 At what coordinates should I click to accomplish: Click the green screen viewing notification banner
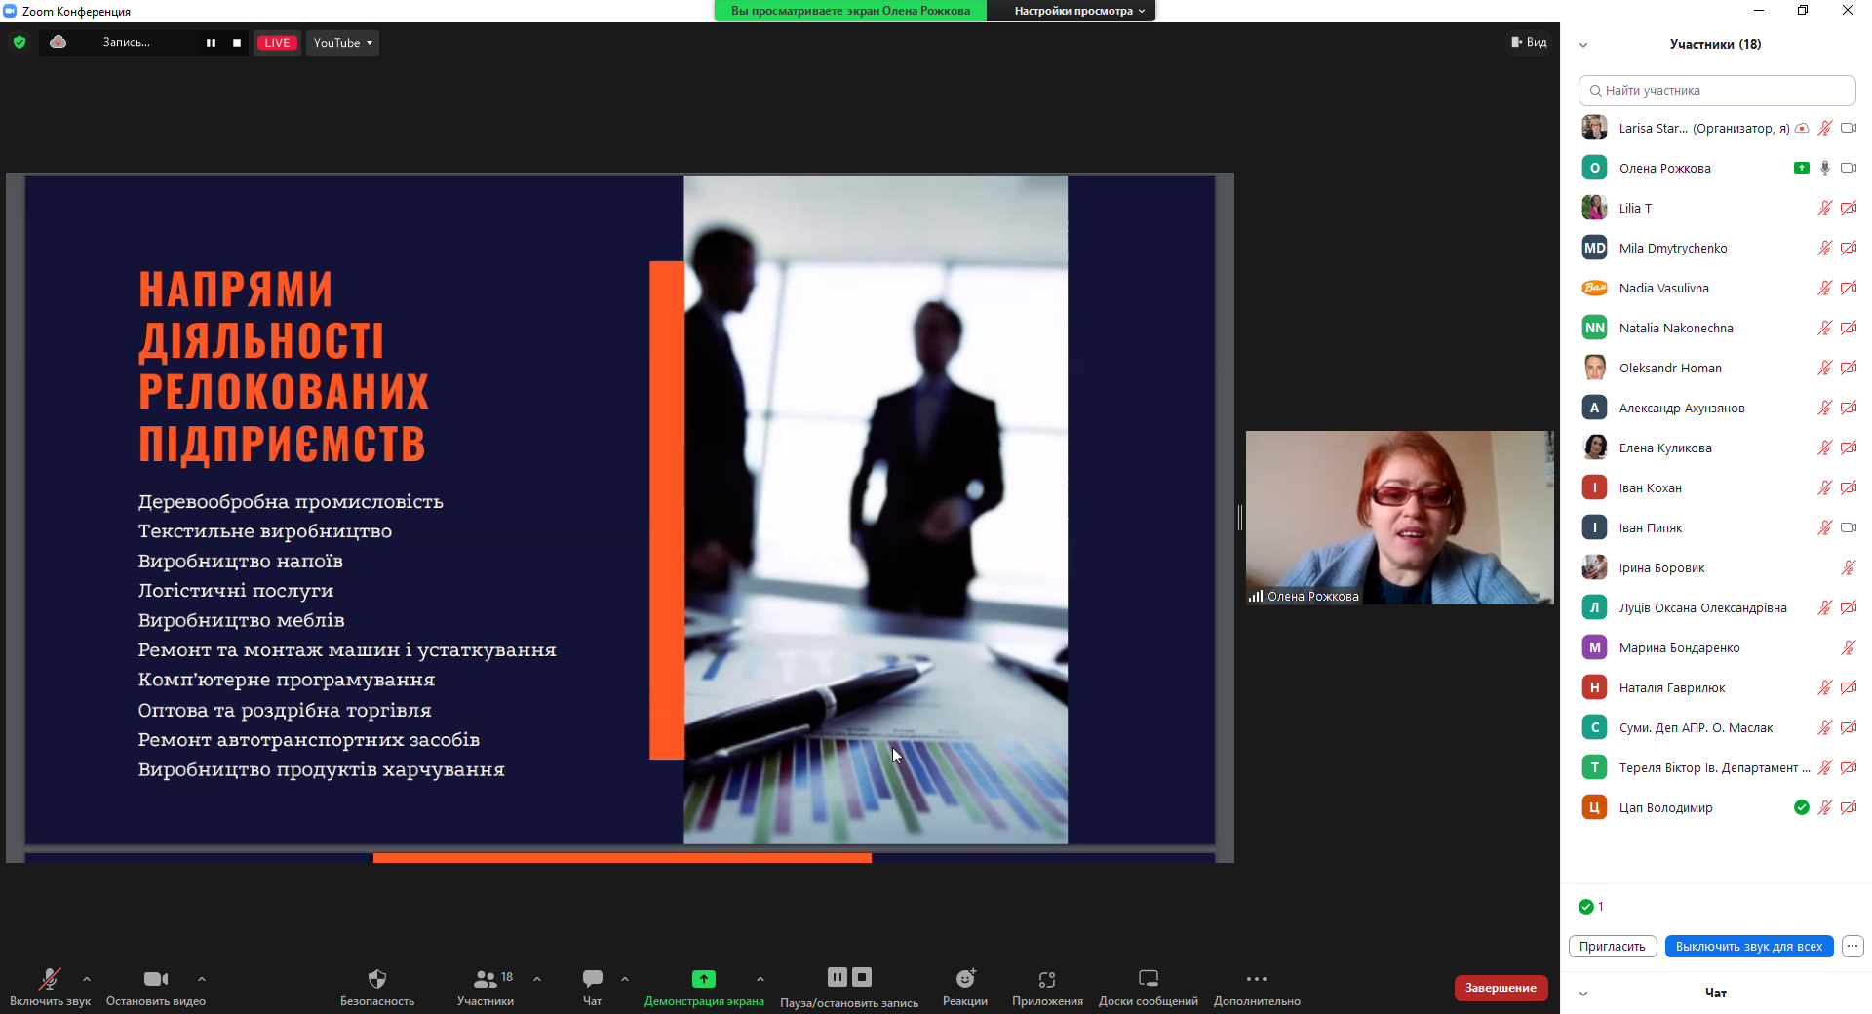[x=850, y=11]
